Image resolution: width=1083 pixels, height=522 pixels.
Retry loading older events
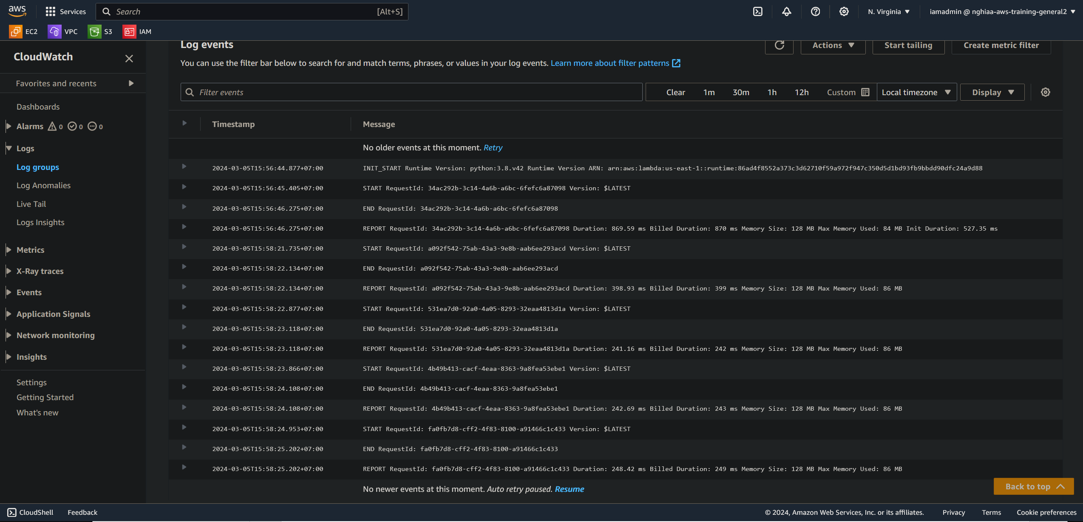[493, 148]
